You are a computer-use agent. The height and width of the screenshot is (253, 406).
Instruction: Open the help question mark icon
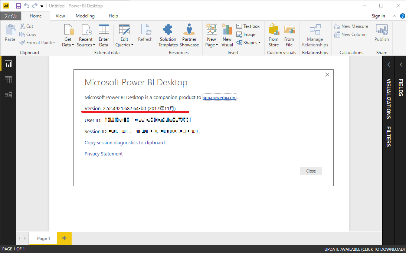click(403, 16)
